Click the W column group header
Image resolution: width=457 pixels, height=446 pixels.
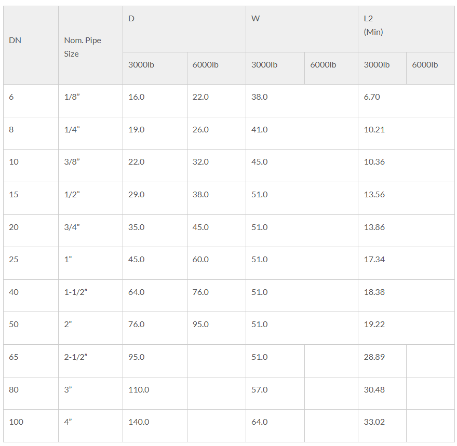[256, 19]
